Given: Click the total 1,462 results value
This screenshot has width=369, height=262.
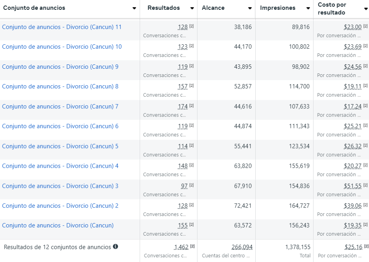Looking at the screenshot, I should tap(181, 247).
